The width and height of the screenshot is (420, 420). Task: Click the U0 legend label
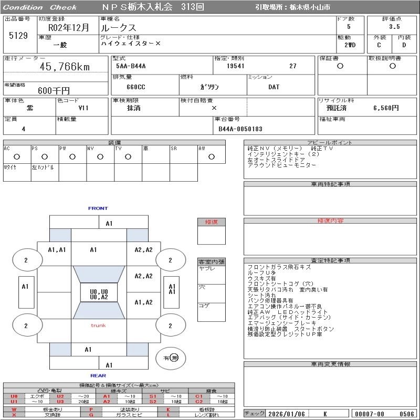(x=14, y=396)
